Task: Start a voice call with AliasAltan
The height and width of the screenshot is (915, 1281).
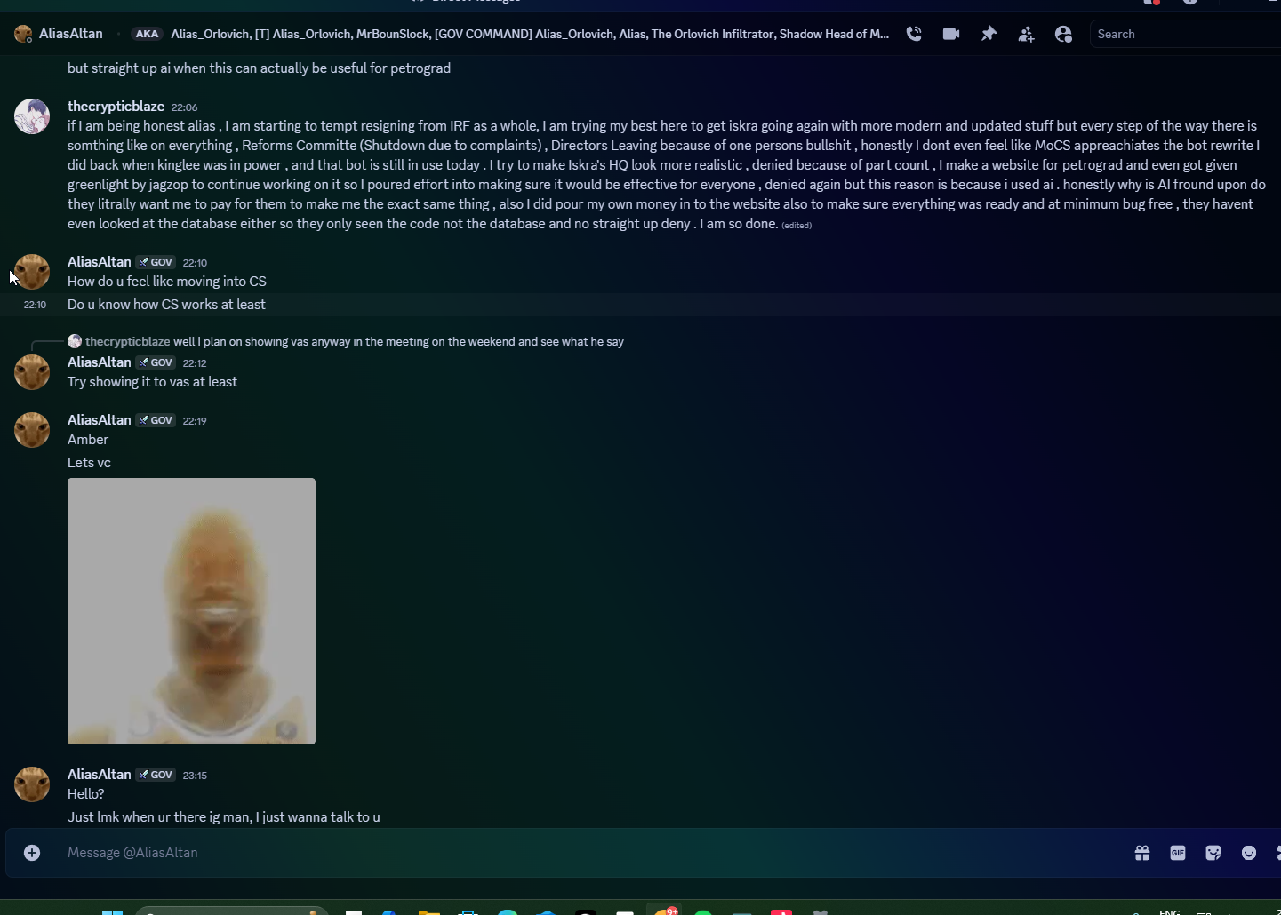Action: click(x=914, y=34)
